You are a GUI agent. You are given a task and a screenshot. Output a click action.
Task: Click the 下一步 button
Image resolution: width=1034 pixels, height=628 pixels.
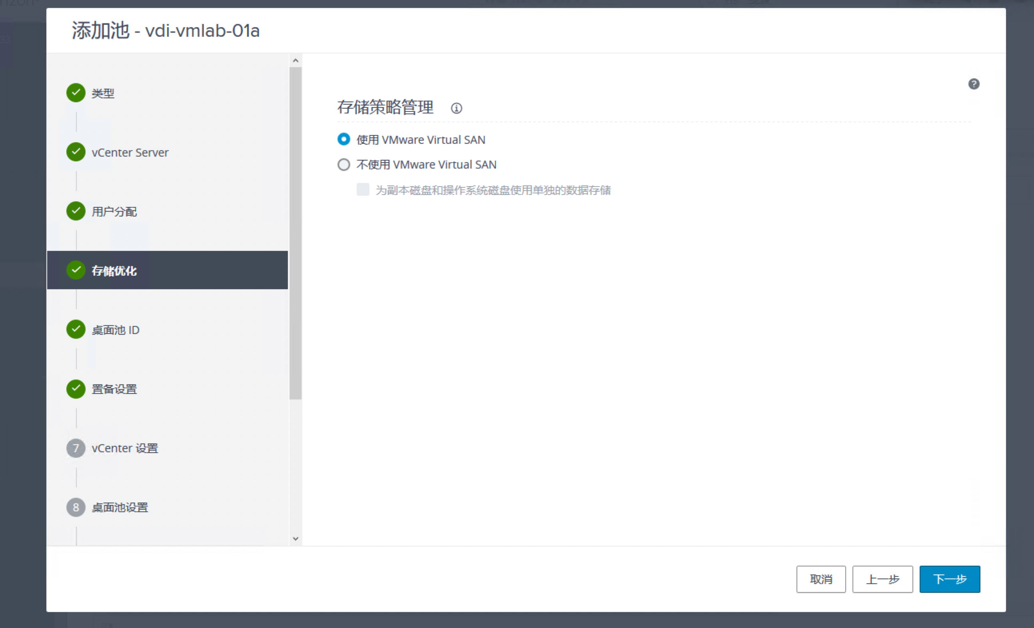click(x=949, y=579)
